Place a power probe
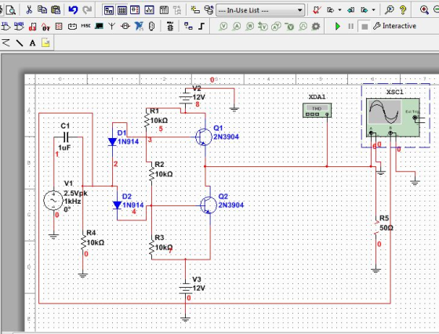Screen dimensions: 439x334 [250, 27]
